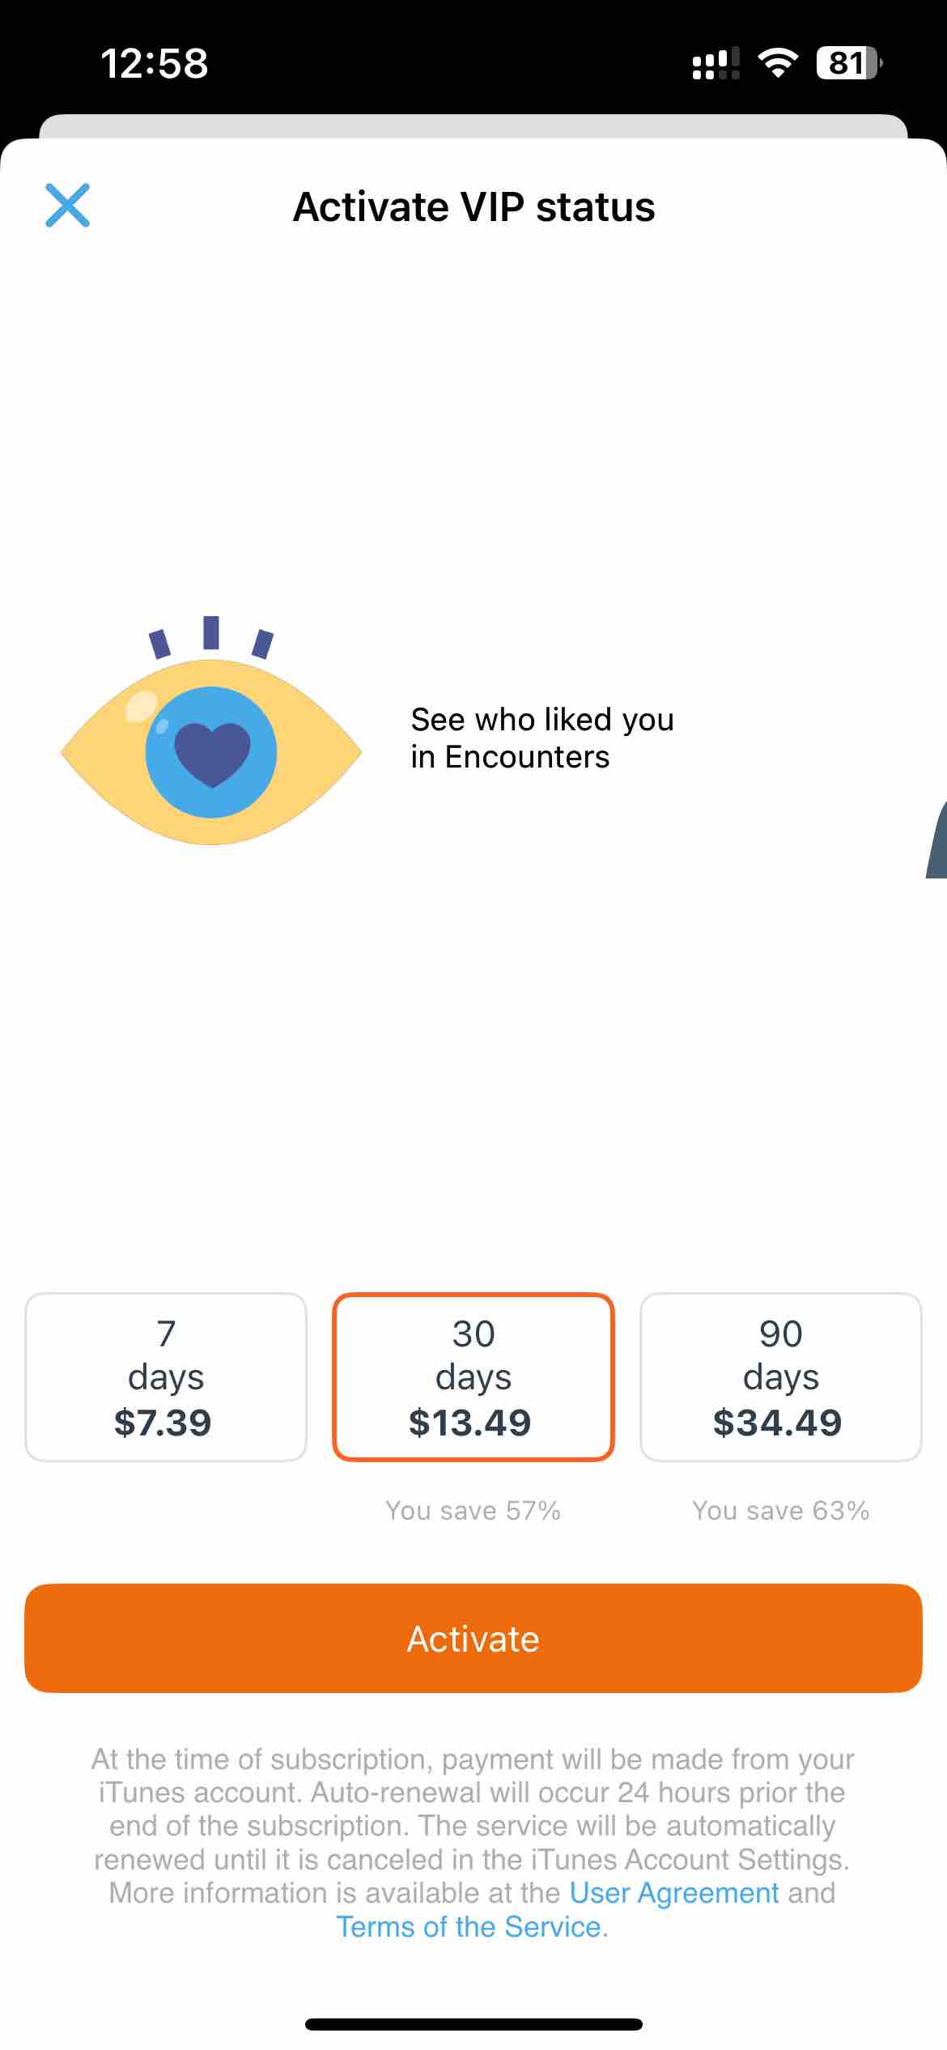
Task: Close the Activate VIP status sheet
Action: pyautogui.click(x=67, y=206)
